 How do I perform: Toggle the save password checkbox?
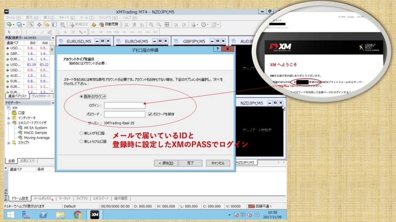pos(150,114)
